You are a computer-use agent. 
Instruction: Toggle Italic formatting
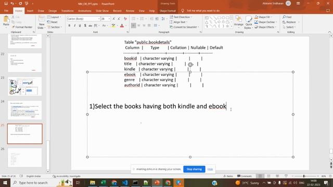(x=74, y=25)
